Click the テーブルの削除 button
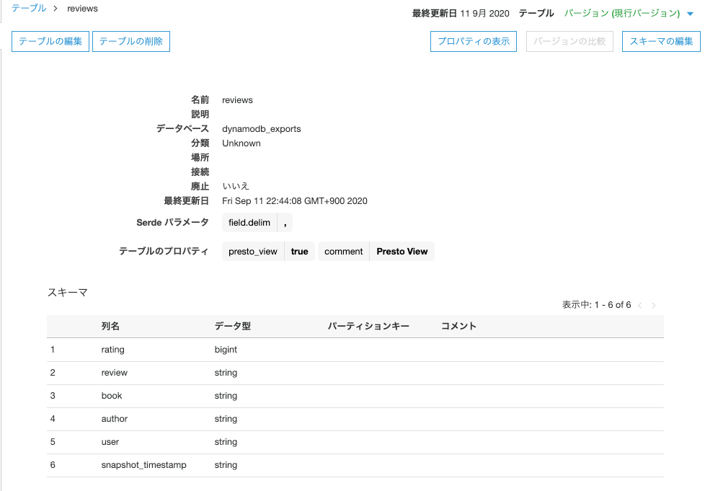This screenshot has width=705, height=491. [130, 41]
